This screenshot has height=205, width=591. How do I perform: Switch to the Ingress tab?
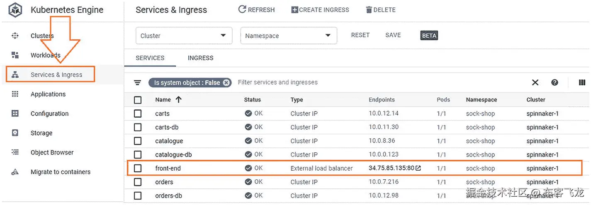point(200,58)
